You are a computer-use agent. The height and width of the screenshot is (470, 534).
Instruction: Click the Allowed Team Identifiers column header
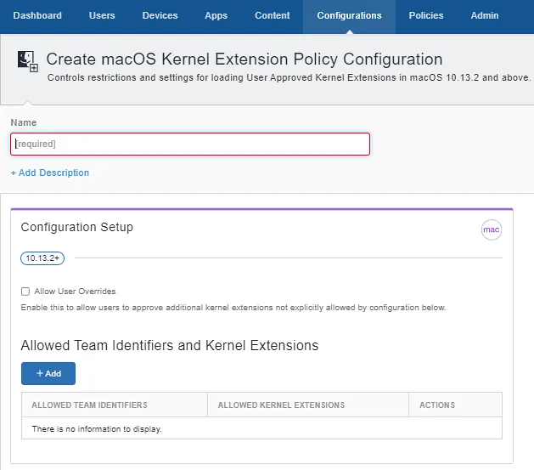click(x=115, y=405)
